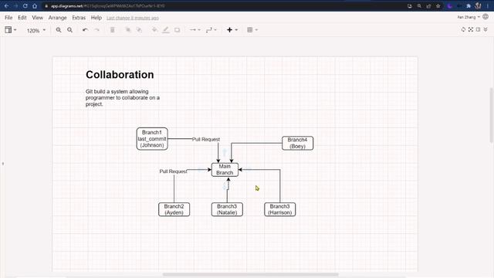Viewport: 494px width, 278px height.
Task: Click the globe language icon
Action: point(486,17)
